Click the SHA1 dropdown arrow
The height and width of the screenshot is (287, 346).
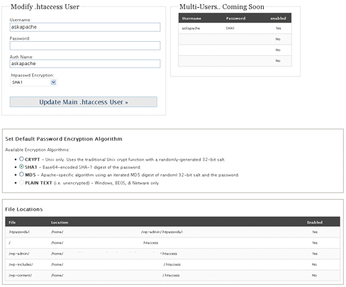53,82
